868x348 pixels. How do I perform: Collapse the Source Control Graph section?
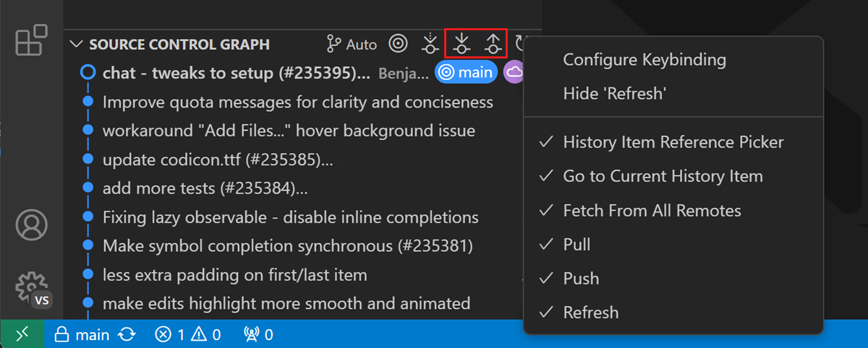coord(76,44)
